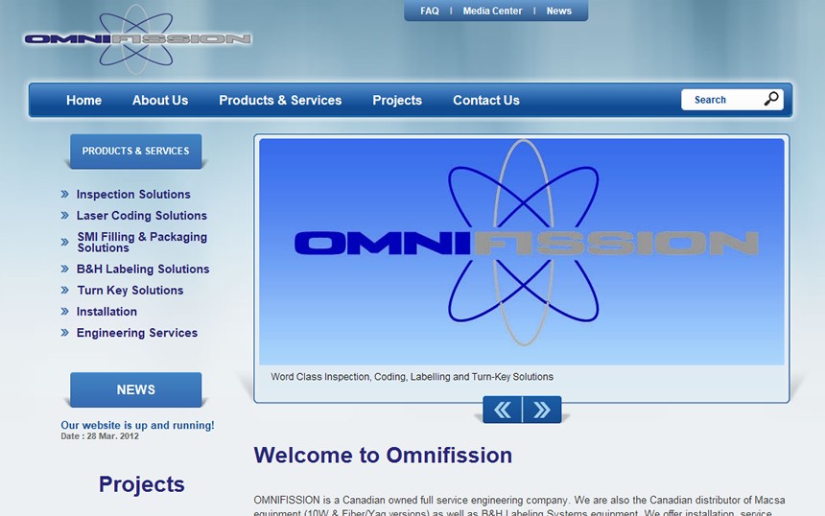Viewport: 825px width, 516px height.
Task: Click the chevron bullet beside SMI Filling & Packaging
Action: [x=64, y=242]
